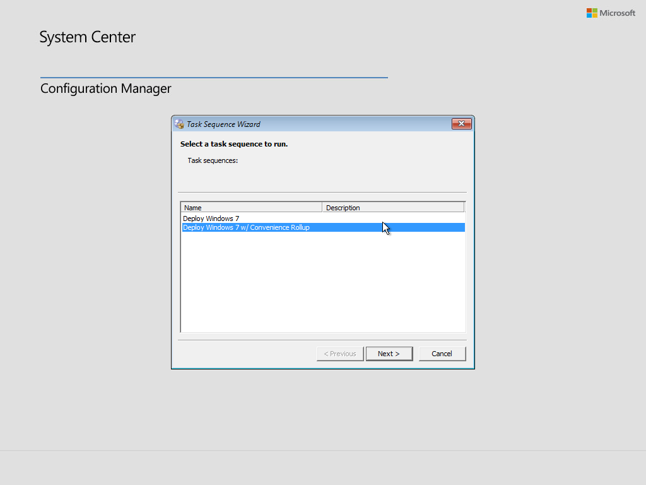Cancel the task sequence wizard
Screen dimensions: 646x485
point(442,354)
